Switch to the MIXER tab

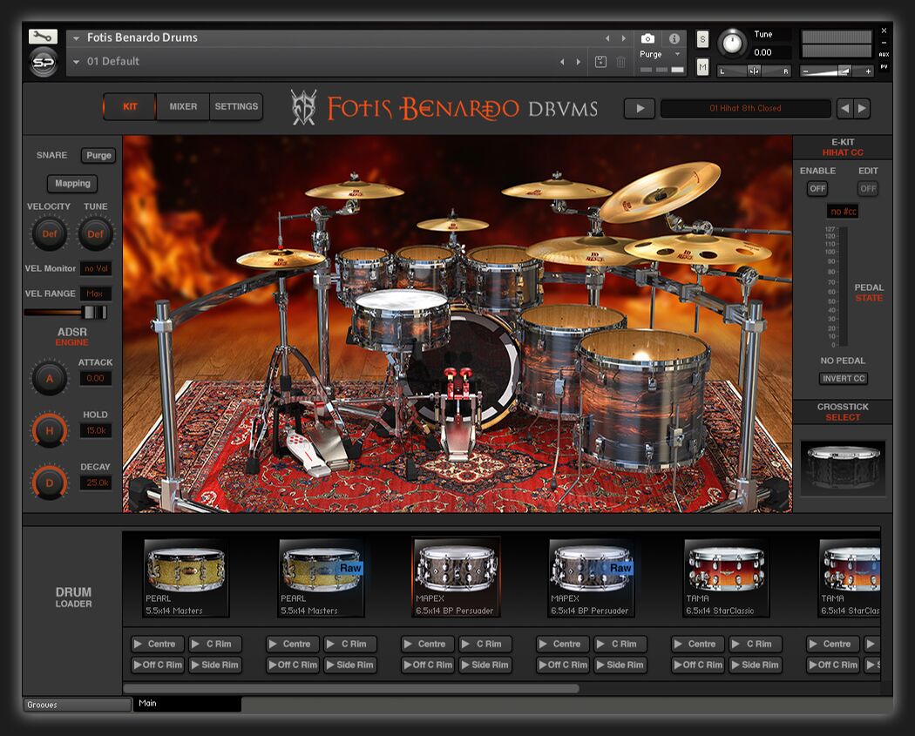click(183, 107)
